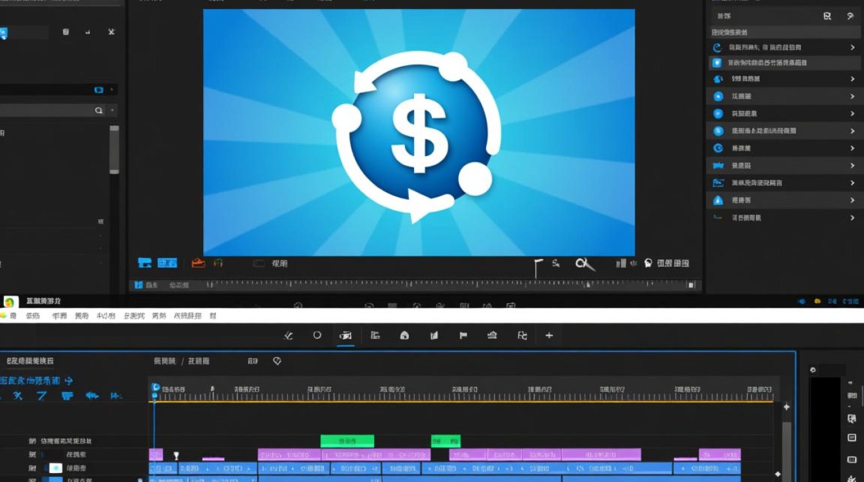The width and height of the screenshot is (864, 482).
Task: Click the document-search icon in the right panel header
Action: click(x=827, y=16)
